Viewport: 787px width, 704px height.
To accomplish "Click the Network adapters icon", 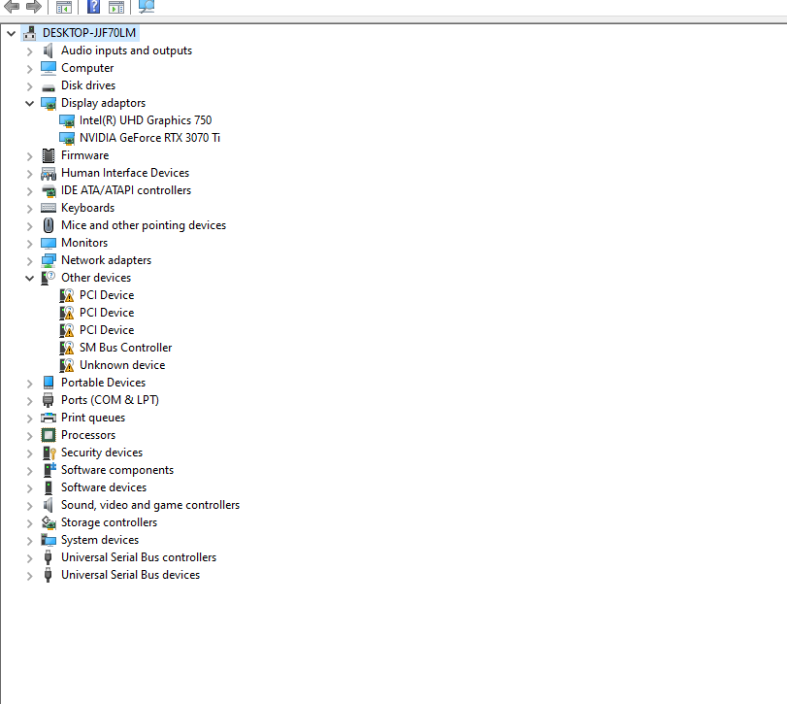I will coord(49,260).
